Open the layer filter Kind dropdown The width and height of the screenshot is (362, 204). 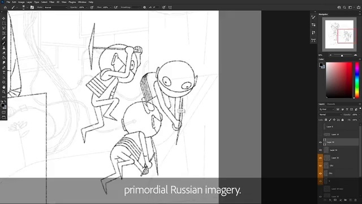[x=327, y=109]
